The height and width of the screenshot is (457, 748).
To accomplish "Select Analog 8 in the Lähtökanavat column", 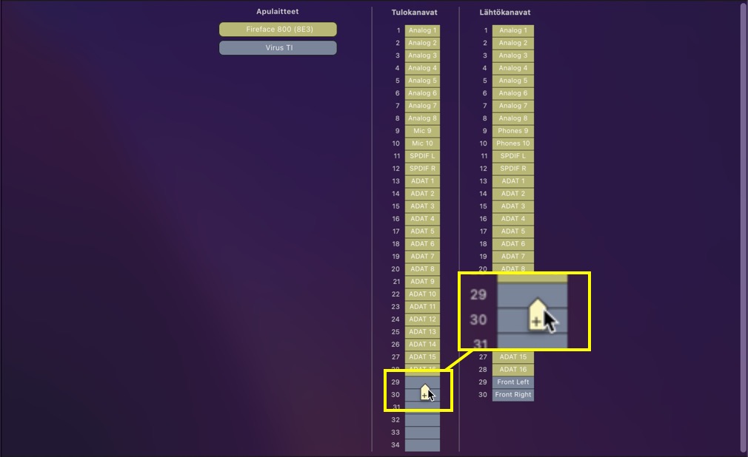I will [x=512, y=118].
